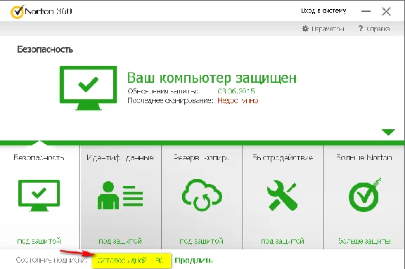Click the highlighted remaining days subscription value

[131, 261]
